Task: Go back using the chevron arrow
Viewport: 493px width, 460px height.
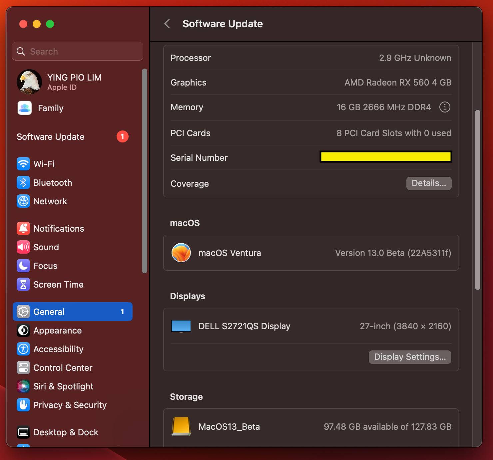Action: click(x=167, y=24)
